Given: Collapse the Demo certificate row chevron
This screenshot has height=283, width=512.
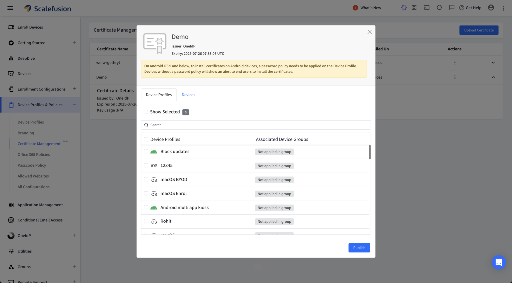Looking at the screenshot, I should (493, 77).
